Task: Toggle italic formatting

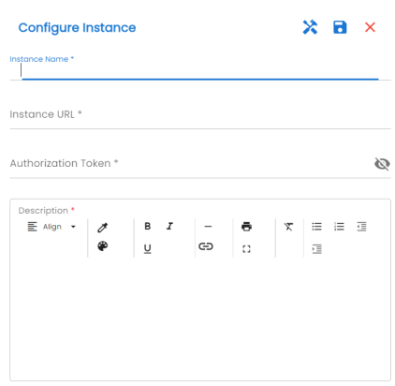Action: pyautogui.click(x=169, y=226)
